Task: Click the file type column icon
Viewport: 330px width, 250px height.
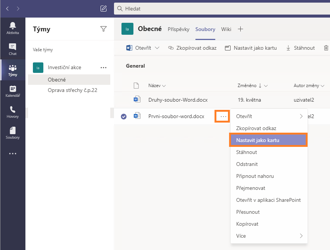Action: [x=136, y=86]
